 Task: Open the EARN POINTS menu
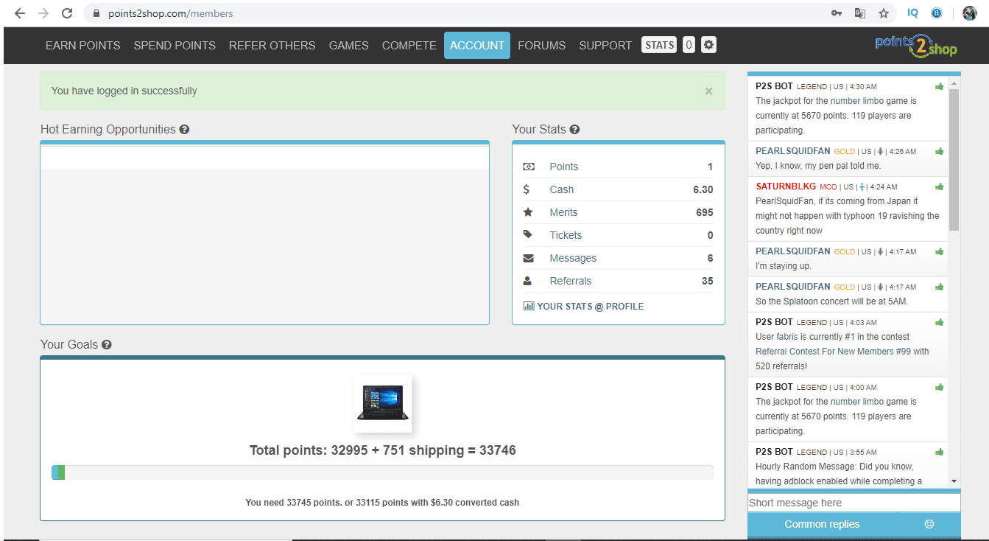(x=82, y=45)
